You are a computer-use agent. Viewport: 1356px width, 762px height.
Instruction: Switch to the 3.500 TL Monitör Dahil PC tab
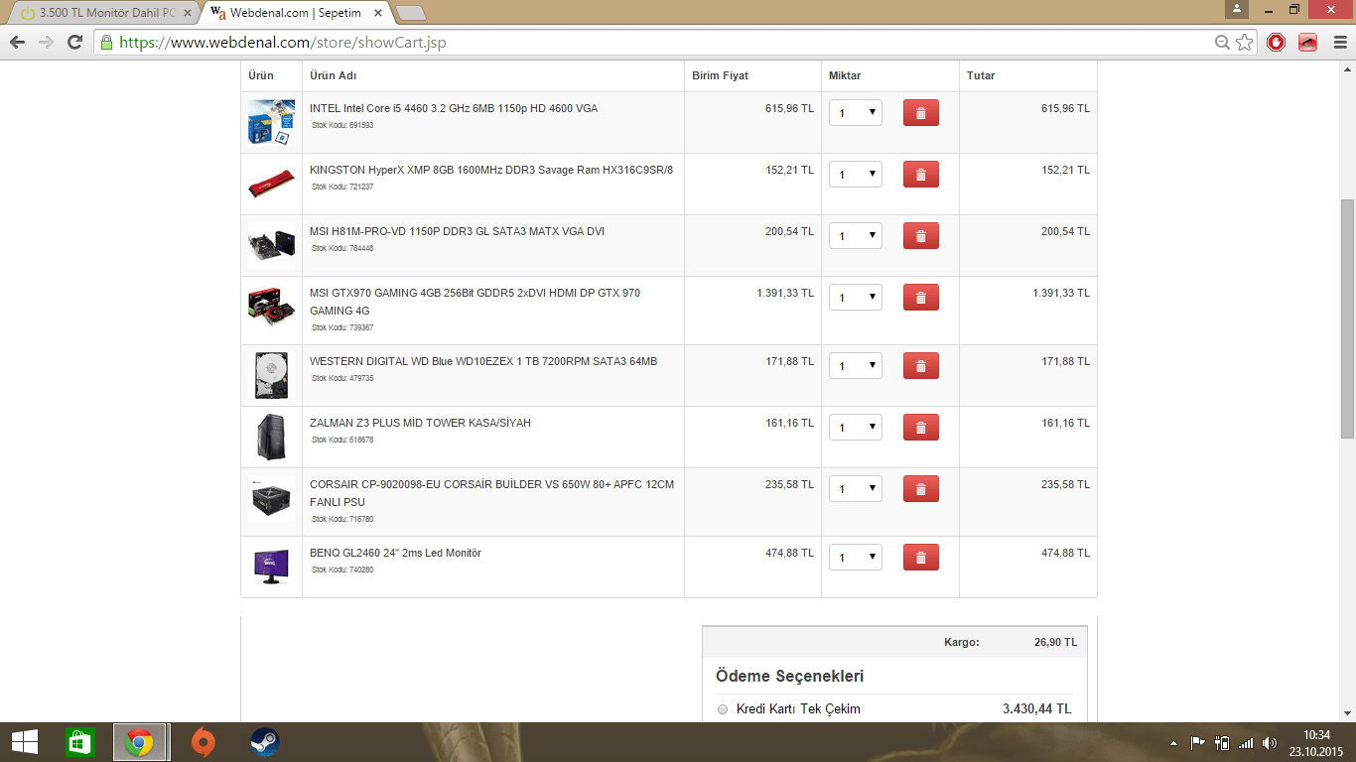[104, 13]
